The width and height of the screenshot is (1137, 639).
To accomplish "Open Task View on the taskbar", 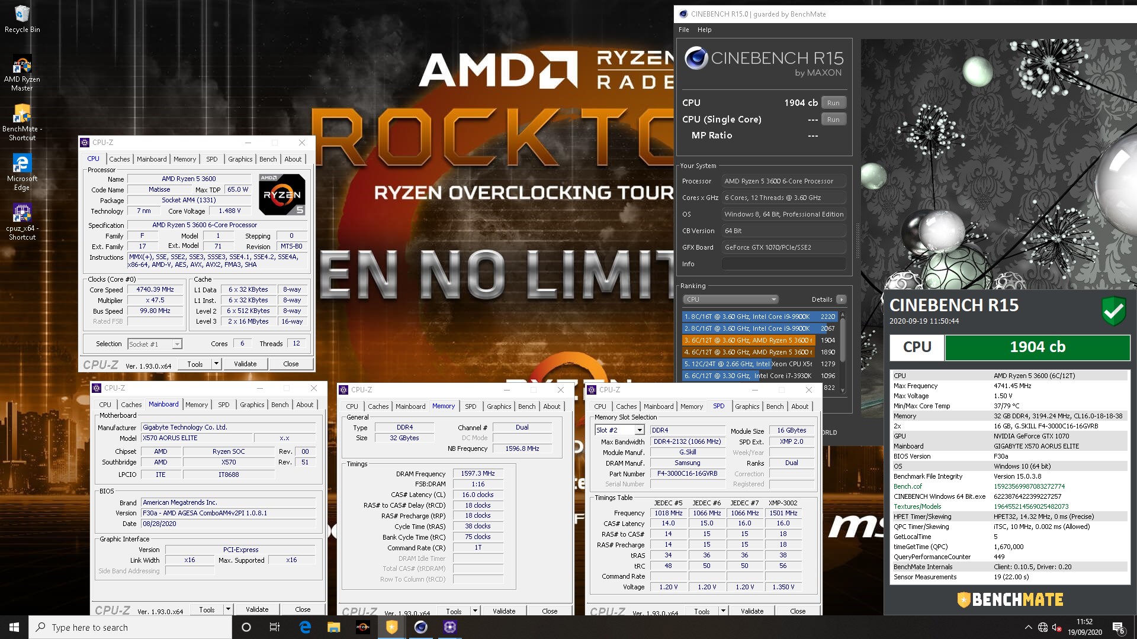I will click(275, 627).
